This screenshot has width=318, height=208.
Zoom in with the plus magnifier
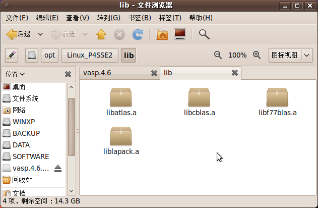(x=257, y=55)
